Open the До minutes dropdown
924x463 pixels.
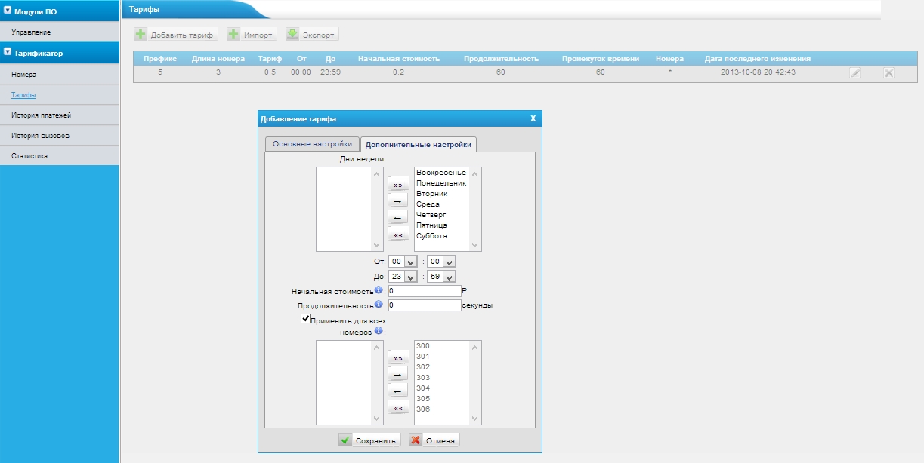tap(440, 277)
